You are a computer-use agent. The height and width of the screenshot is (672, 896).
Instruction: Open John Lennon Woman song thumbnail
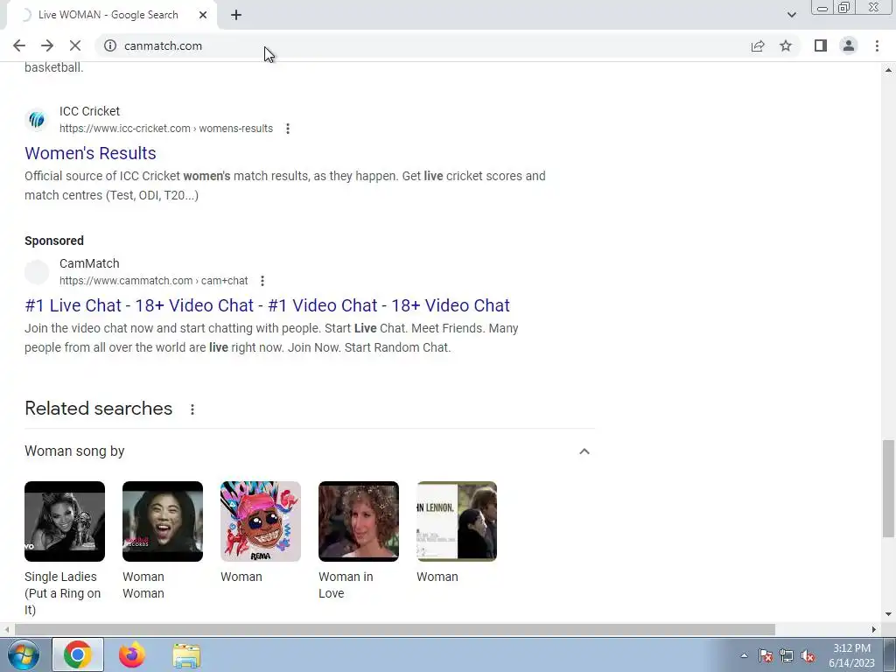coord(457,521)
